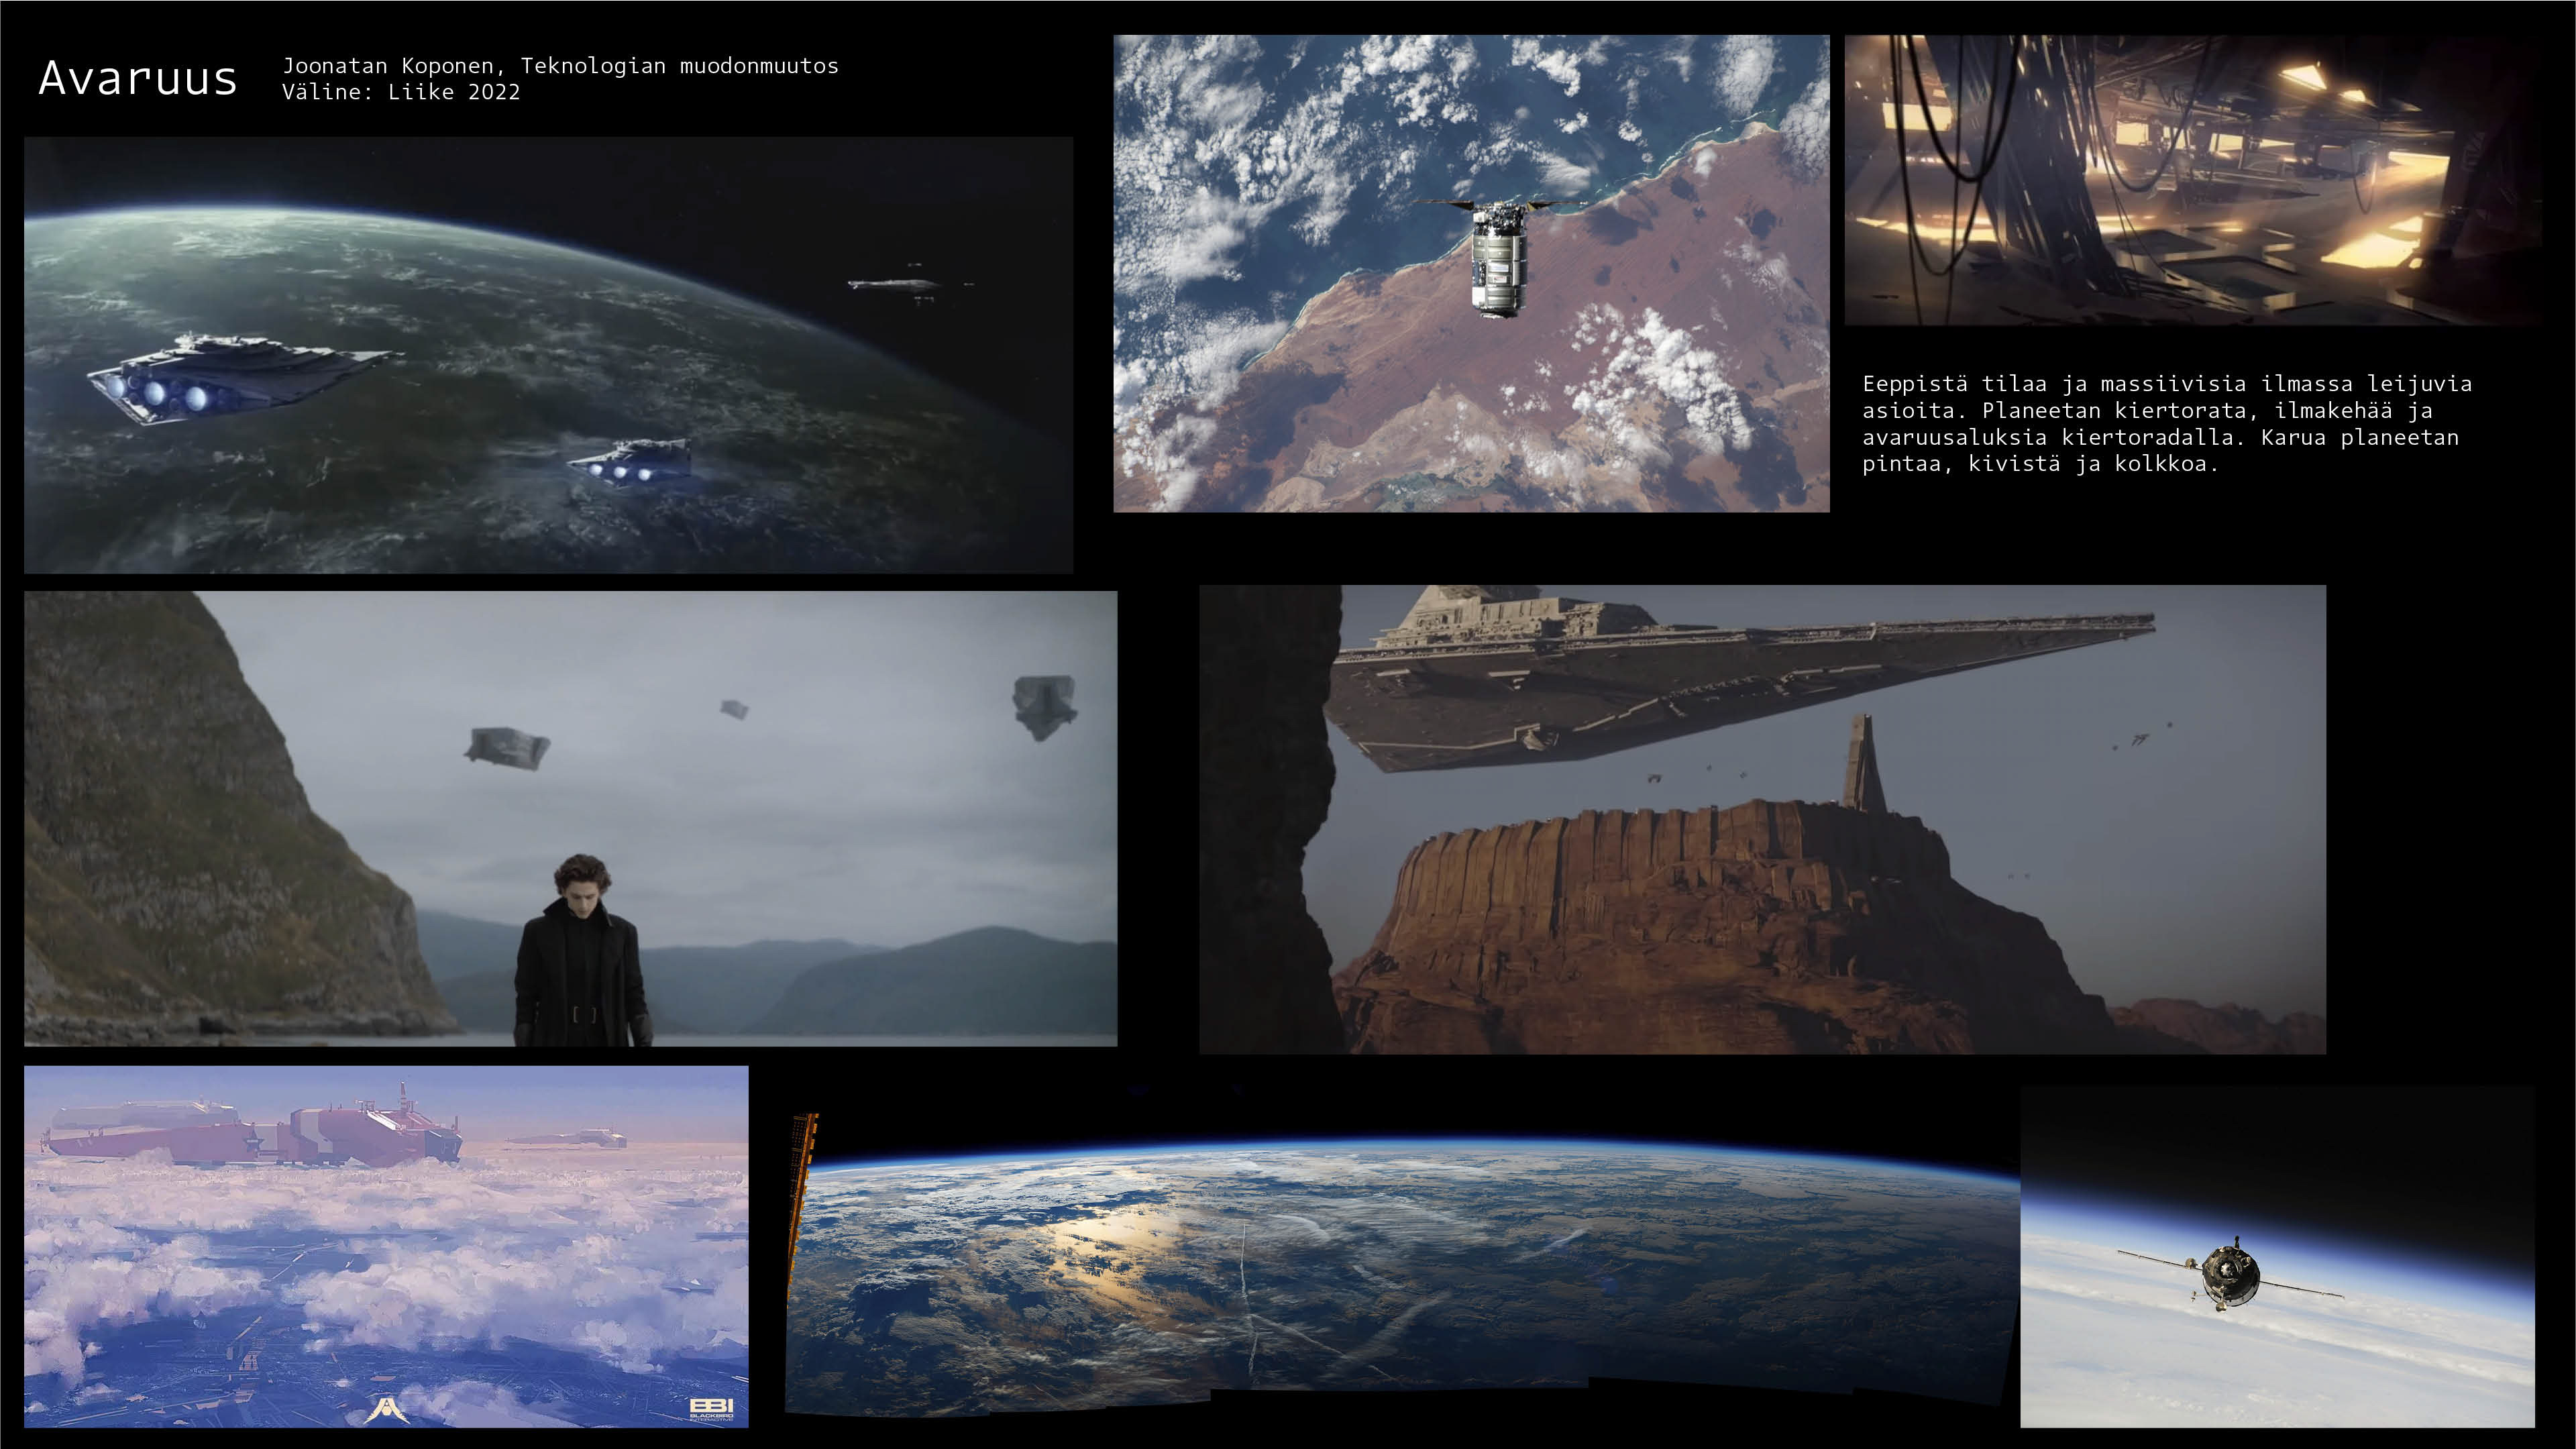The height and width of the screenshot is (1449, 2576).
Task: Select the star destroyer over mesa city image
Action: click(1762, 819)
